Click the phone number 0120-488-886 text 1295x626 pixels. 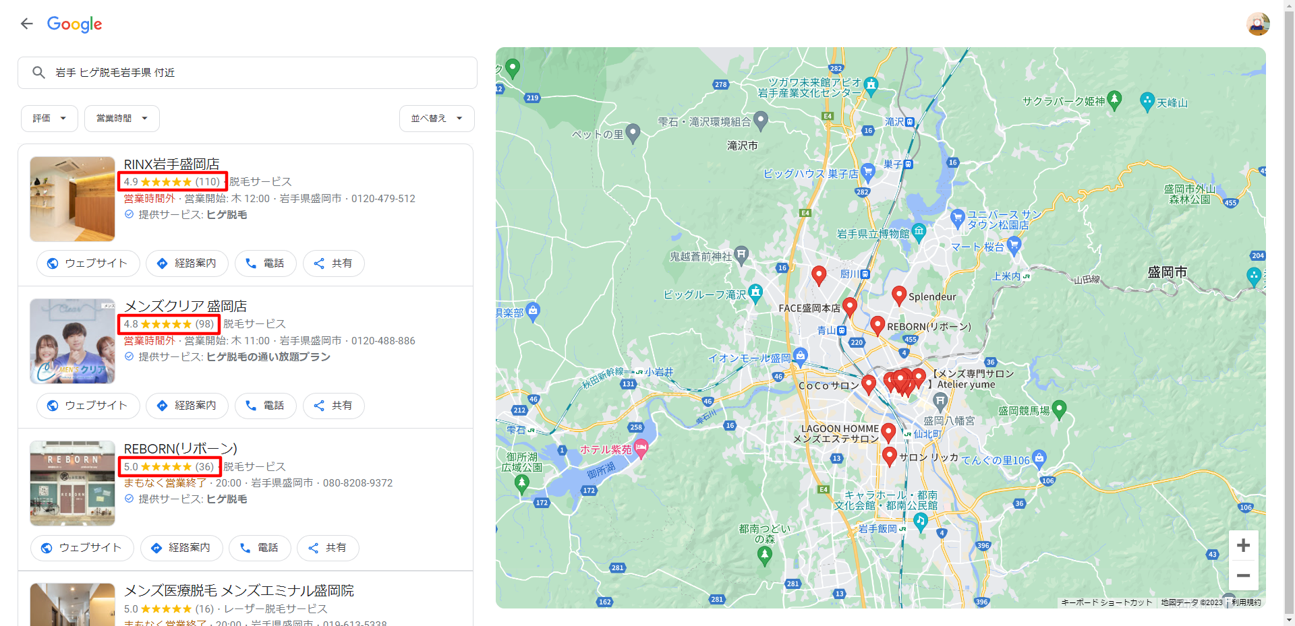click(383, 341)
